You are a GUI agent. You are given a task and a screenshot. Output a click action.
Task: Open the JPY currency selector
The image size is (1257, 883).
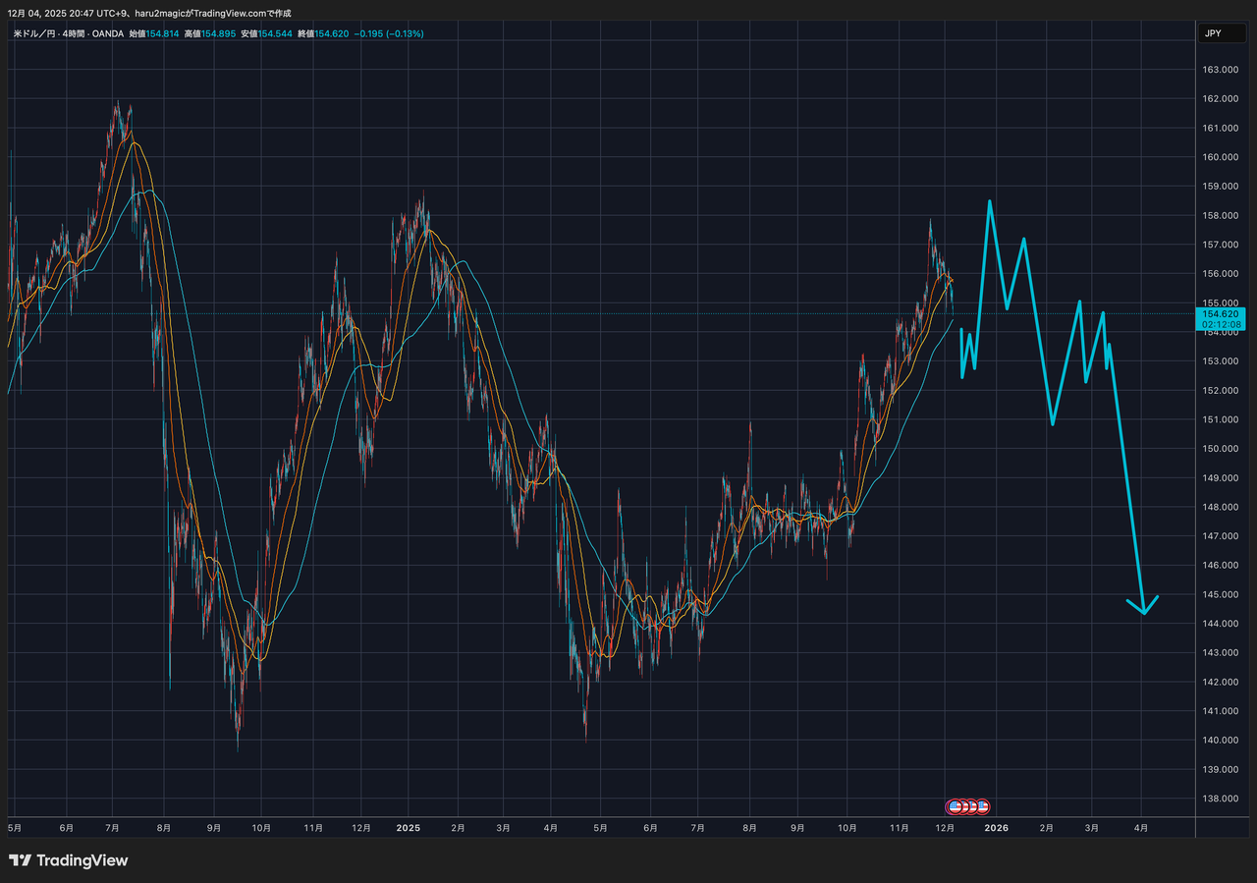1213,33
